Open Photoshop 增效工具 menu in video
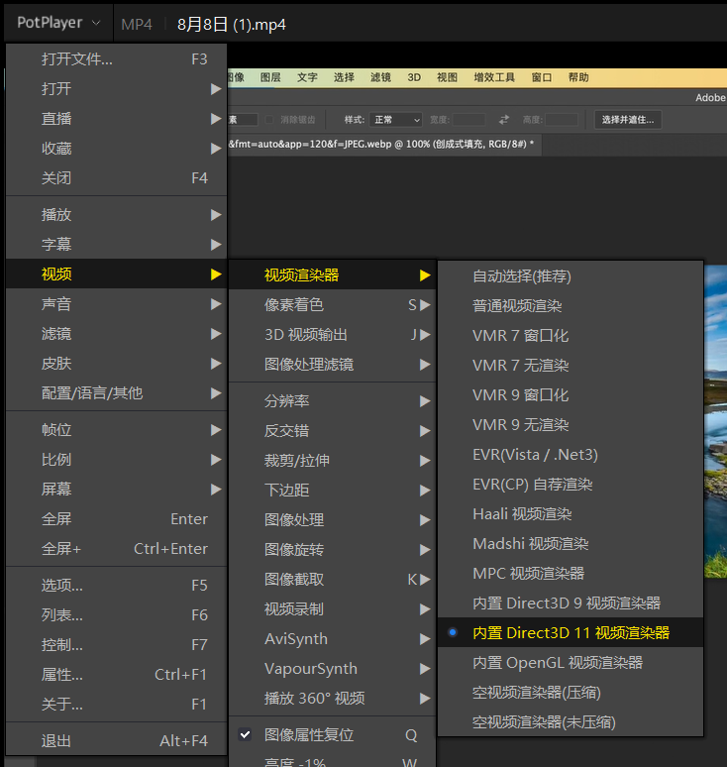The width and height of the screenshot is (727, 767). 494,77
